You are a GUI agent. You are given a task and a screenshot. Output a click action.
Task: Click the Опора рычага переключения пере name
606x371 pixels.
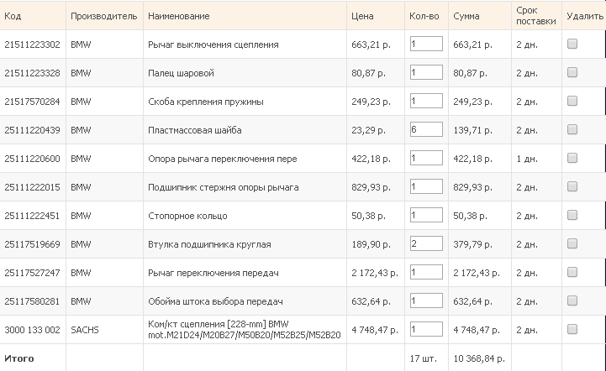222,159
